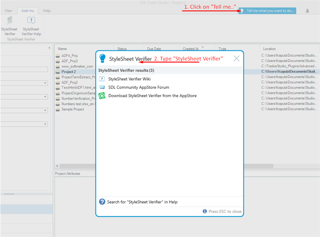Sort projects by the Type column header
Image resolution: width=320 pixels, height=237 pixels.
222,49
